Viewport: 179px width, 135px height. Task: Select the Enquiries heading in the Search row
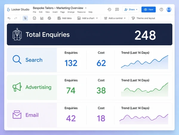[x=71, y=53]
